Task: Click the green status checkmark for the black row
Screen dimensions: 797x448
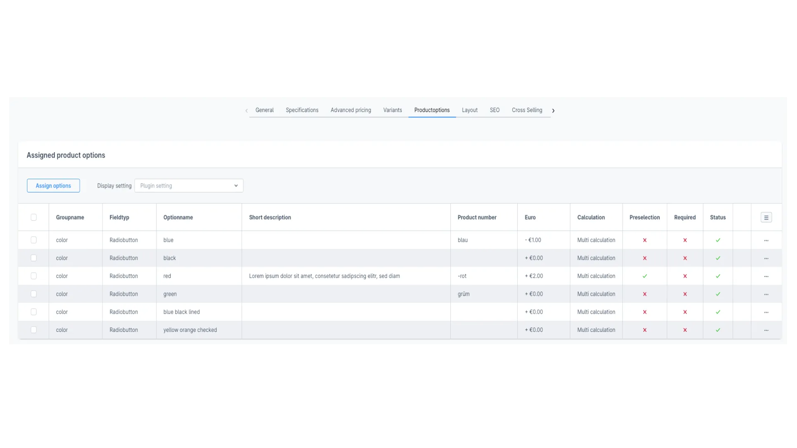Action: pos(718,258)
